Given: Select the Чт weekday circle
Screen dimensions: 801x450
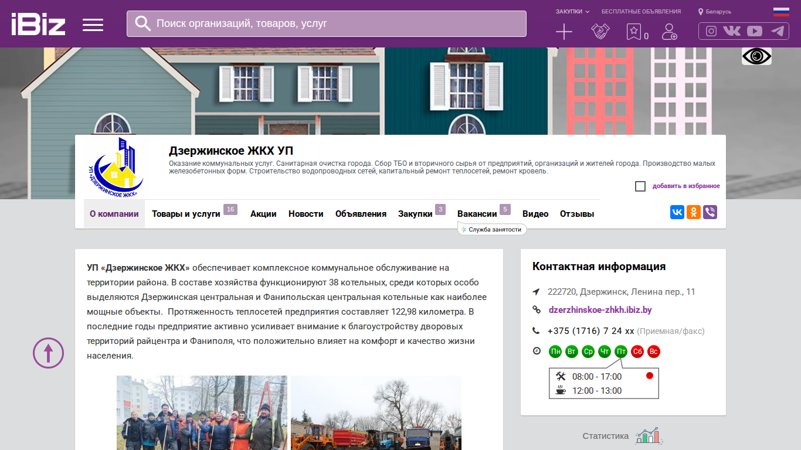Looking at the screenshot, I should click(x=605, y=352).
